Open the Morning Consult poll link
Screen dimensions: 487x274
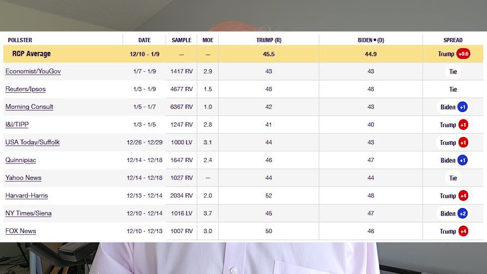(29, 107)
